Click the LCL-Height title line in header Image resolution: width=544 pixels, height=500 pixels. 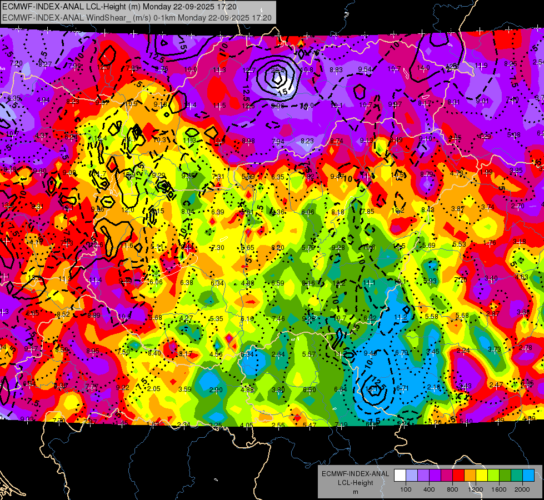[x=119, y=7]
